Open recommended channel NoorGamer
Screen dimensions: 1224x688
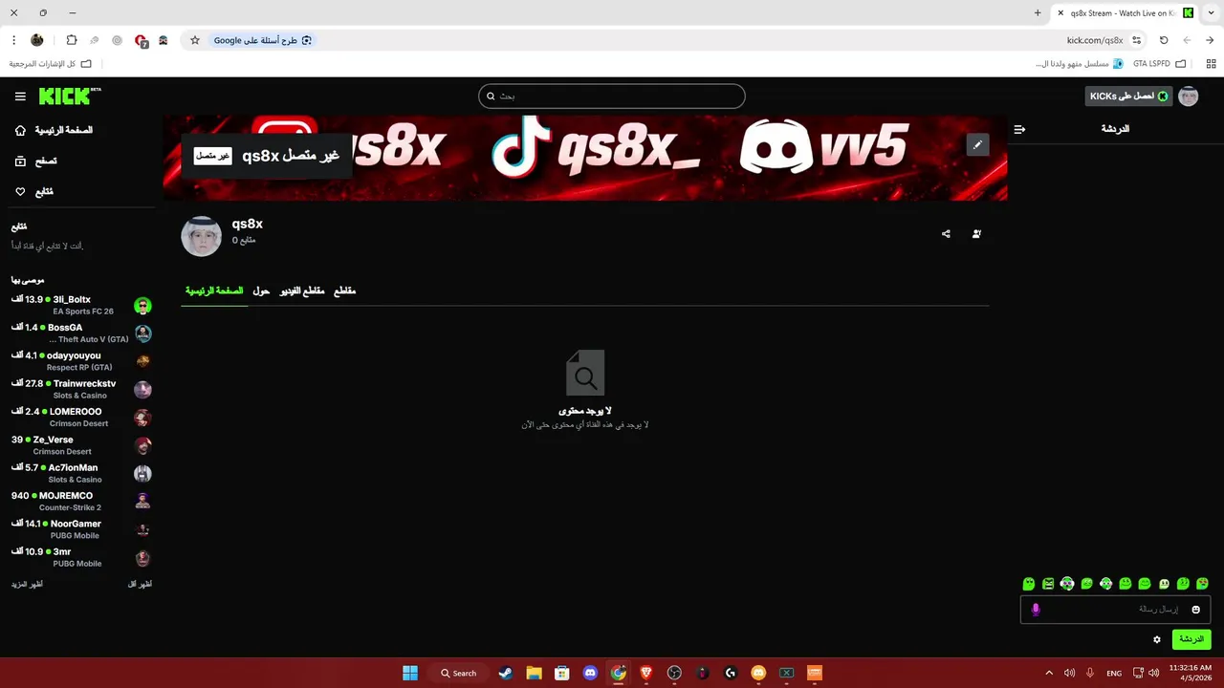[x=81, y=529]
